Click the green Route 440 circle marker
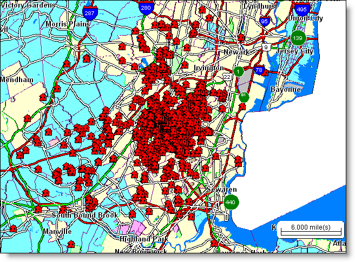Screen dimensions: 355x262 pyautogui.click(x=231, y=203)
